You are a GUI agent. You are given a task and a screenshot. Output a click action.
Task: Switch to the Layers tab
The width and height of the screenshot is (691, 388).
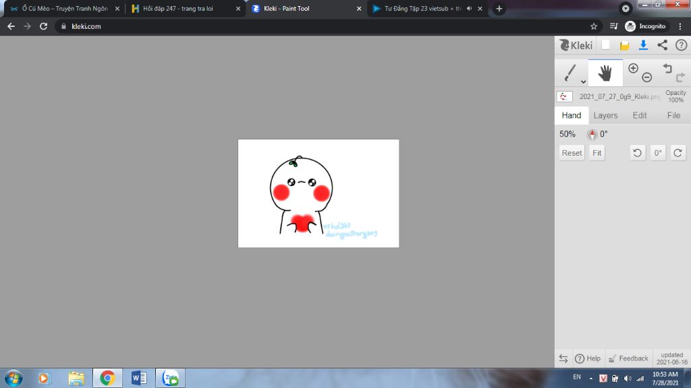tap(605, 115)
